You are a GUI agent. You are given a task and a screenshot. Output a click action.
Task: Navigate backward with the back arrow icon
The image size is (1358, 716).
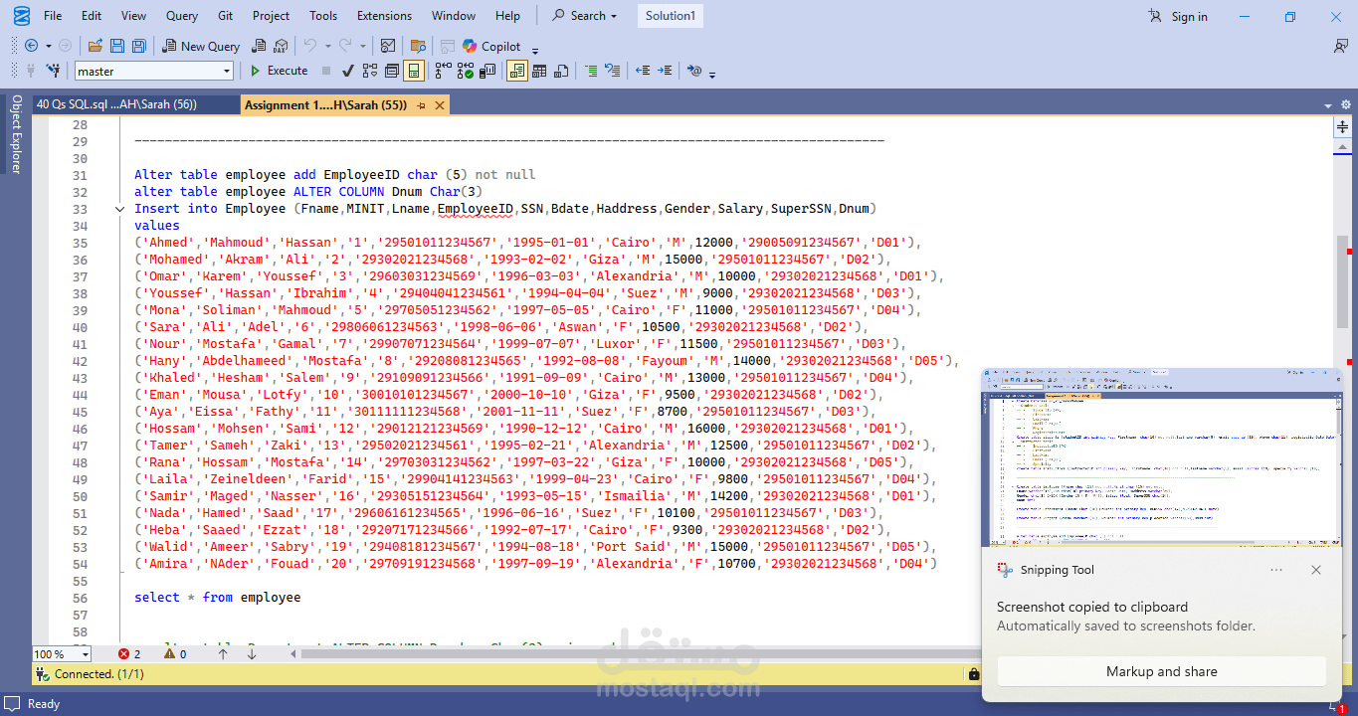click(31, 46)
